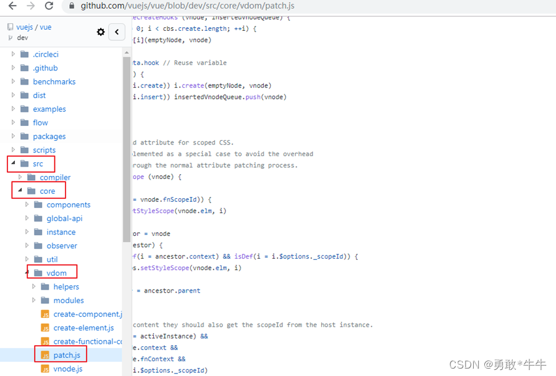Select the observer folder name
The image size is (556, 376).
62,246
